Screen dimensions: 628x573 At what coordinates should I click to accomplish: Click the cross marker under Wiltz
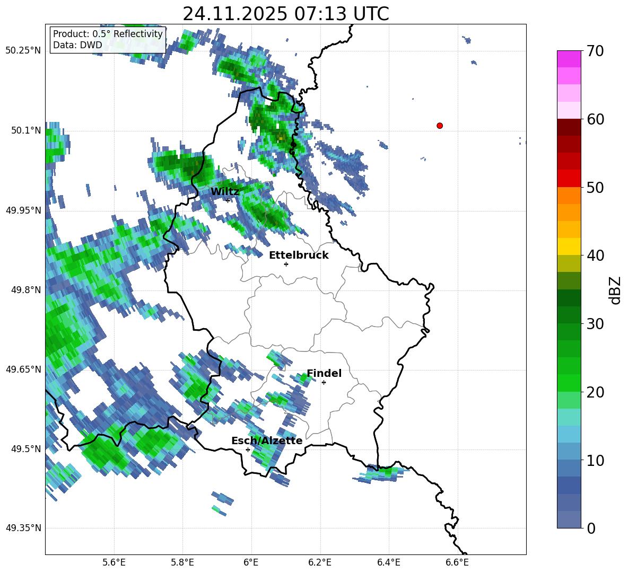[x=228, y=200]
